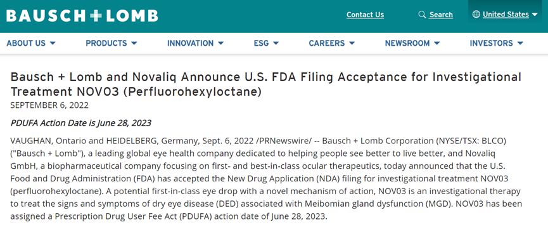Image resolution: width=548 pixels, height=229 pixels.
Task: Expand the Careers dropdown arrow
Action: (x=352, y=43)
